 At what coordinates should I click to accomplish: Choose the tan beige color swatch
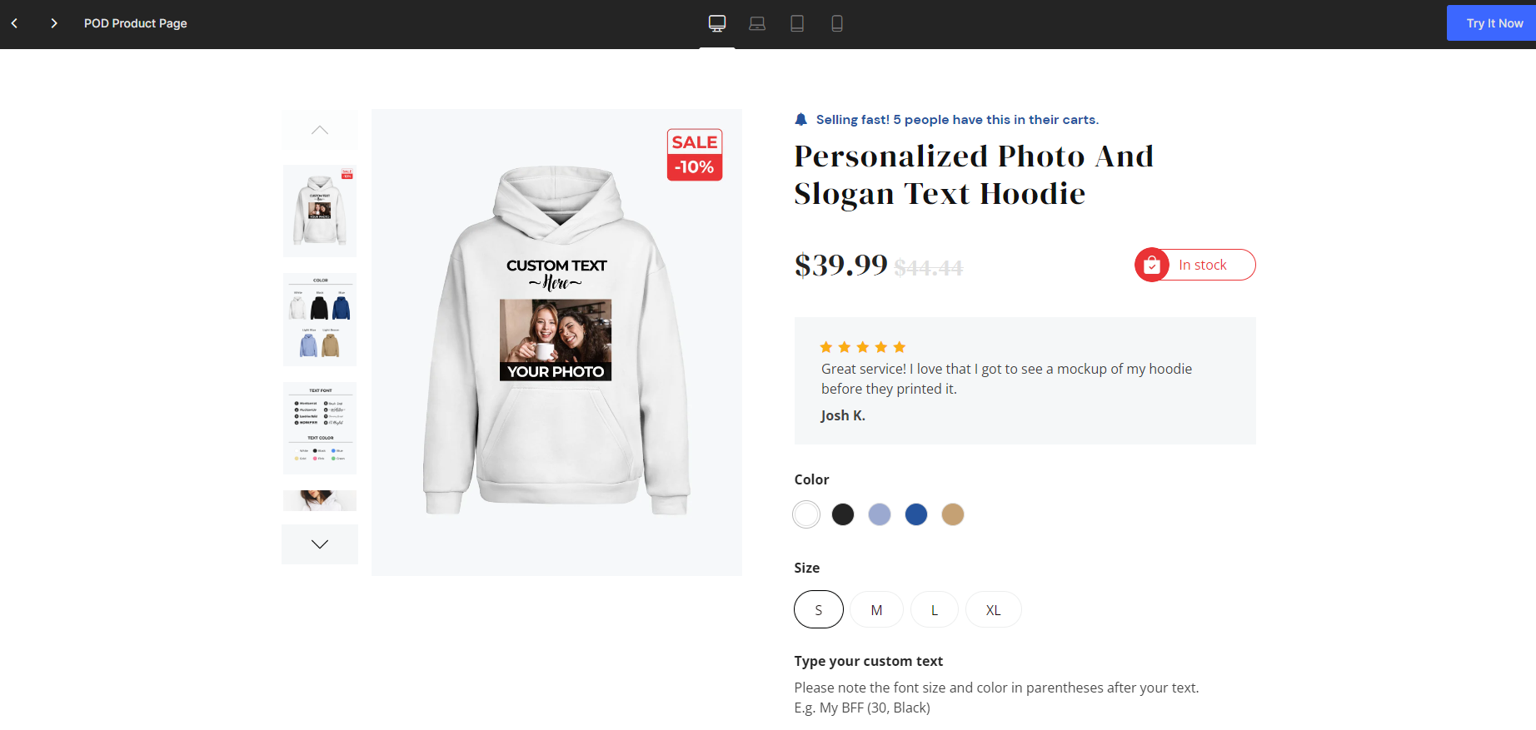pyautogui.click(x=953, y=514)
